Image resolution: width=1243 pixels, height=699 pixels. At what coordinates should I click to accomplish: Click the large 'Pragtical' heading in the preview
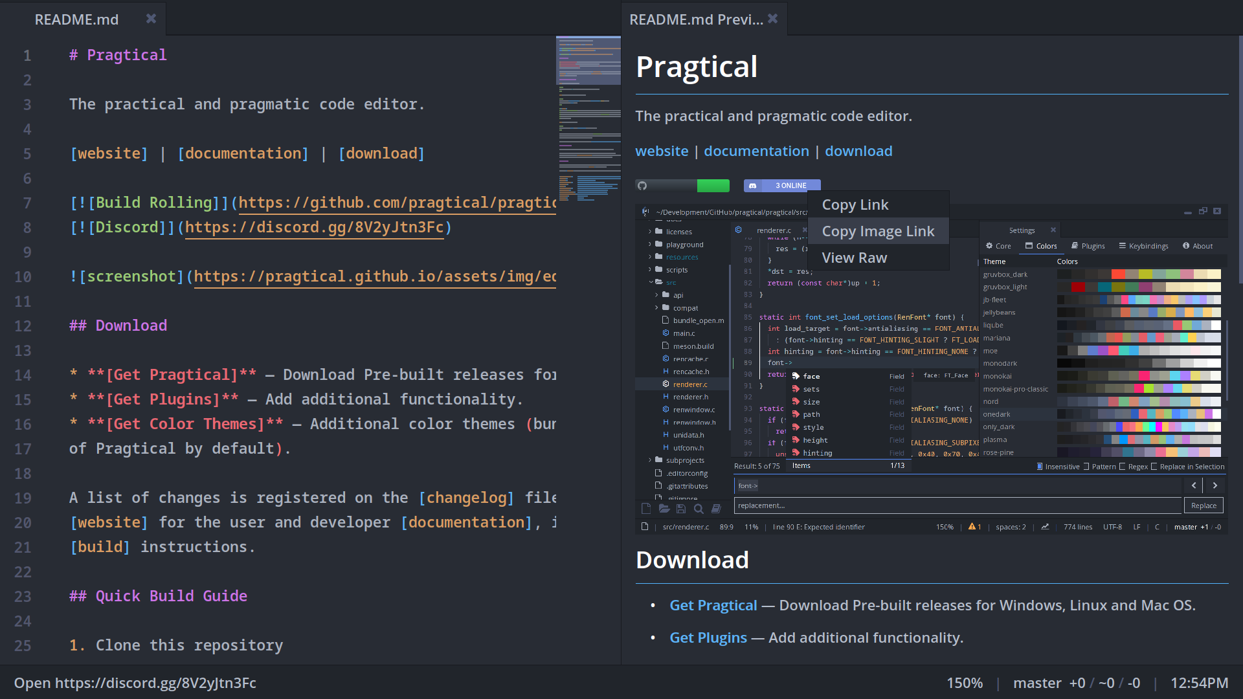click(697, 67)
